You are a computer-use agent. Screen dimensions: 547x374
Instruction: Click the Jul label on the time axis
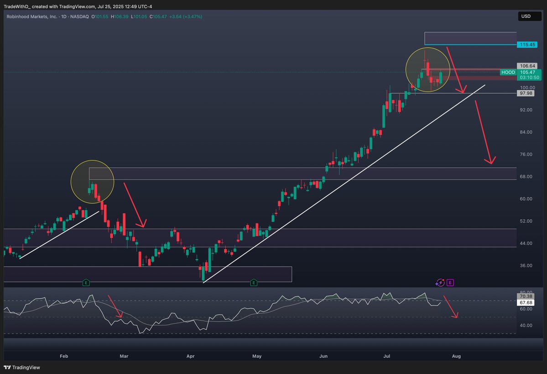tap(386, 356)
